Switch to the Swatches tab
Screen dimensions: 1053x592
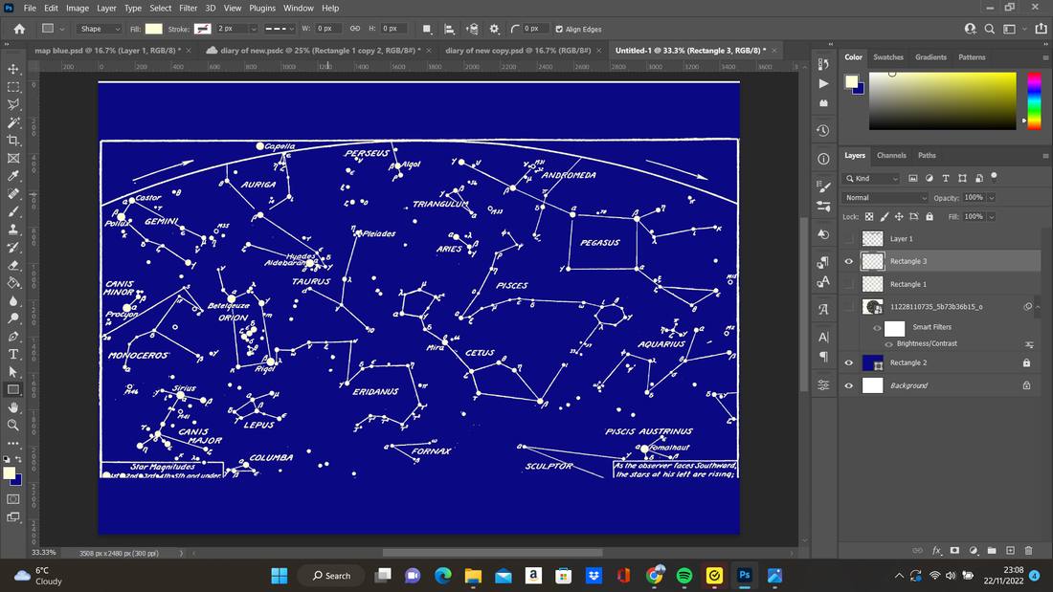(887, 57)
